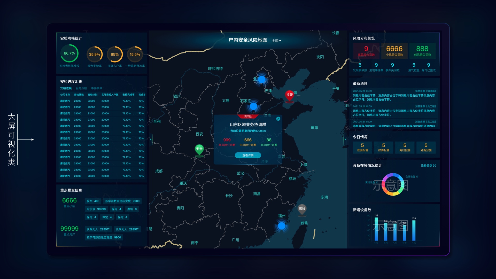Switch to the 安检进展 tab
Viewport: 496px width, 279px height.
click(66, 88)
